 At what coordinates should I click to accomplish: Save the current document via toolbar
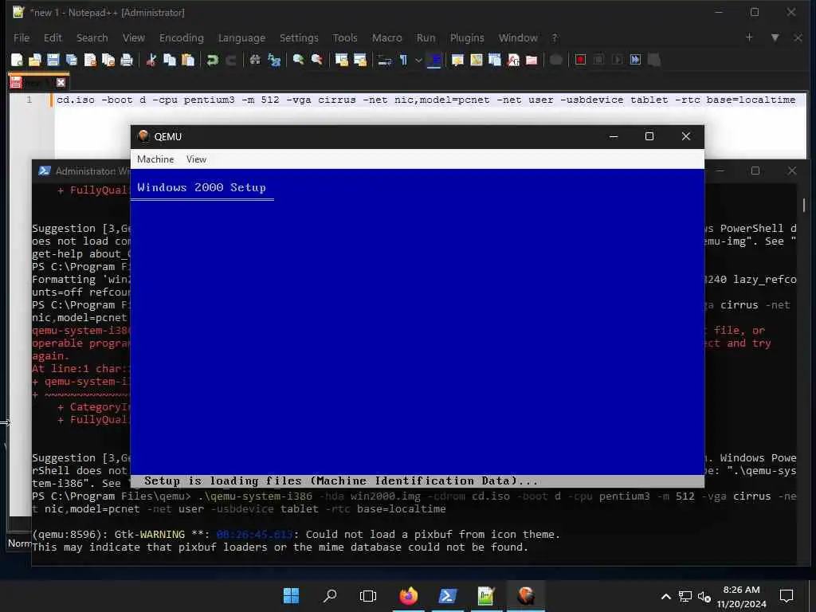pyautogui.click(x=53, y=60)
